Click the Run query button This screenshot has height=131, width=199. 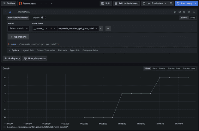(x=187, y=3)
